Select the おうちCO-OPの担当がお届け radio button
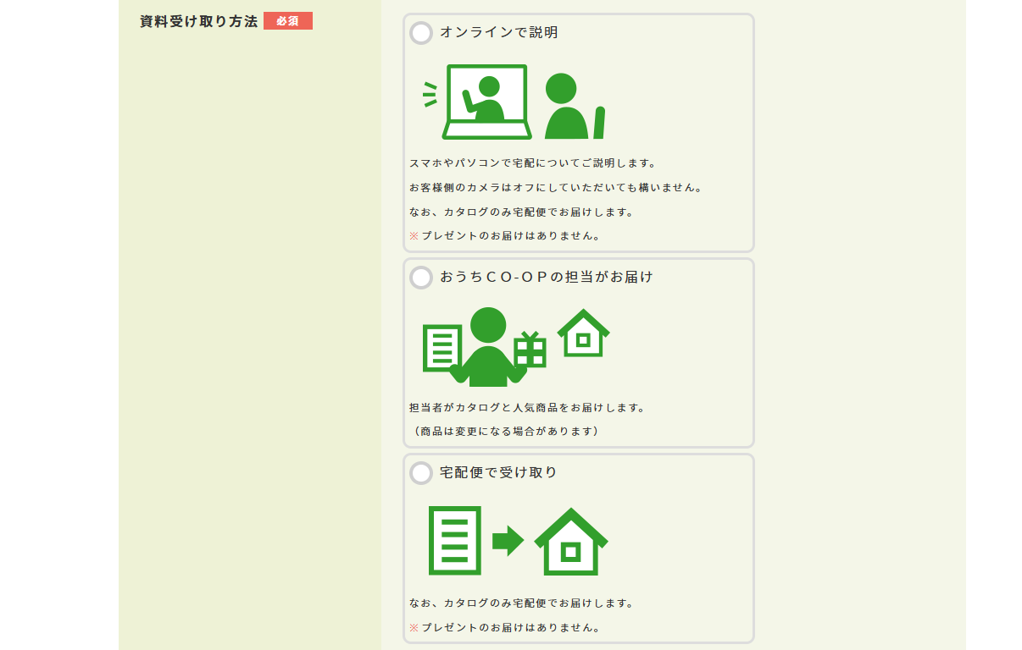 [x=420, y=278]
